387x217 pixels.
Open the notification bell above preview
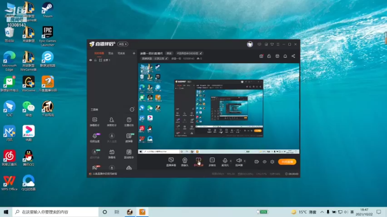tap(285, 56)
